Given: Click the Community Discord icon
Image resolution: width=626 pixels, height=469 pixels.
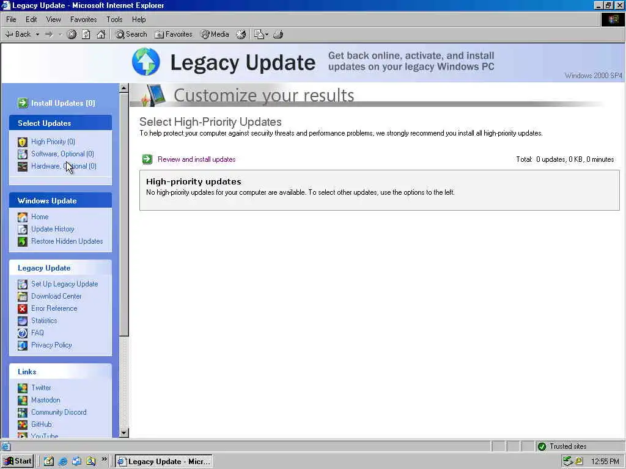Looking at the screenshot, I should point(23,412).
